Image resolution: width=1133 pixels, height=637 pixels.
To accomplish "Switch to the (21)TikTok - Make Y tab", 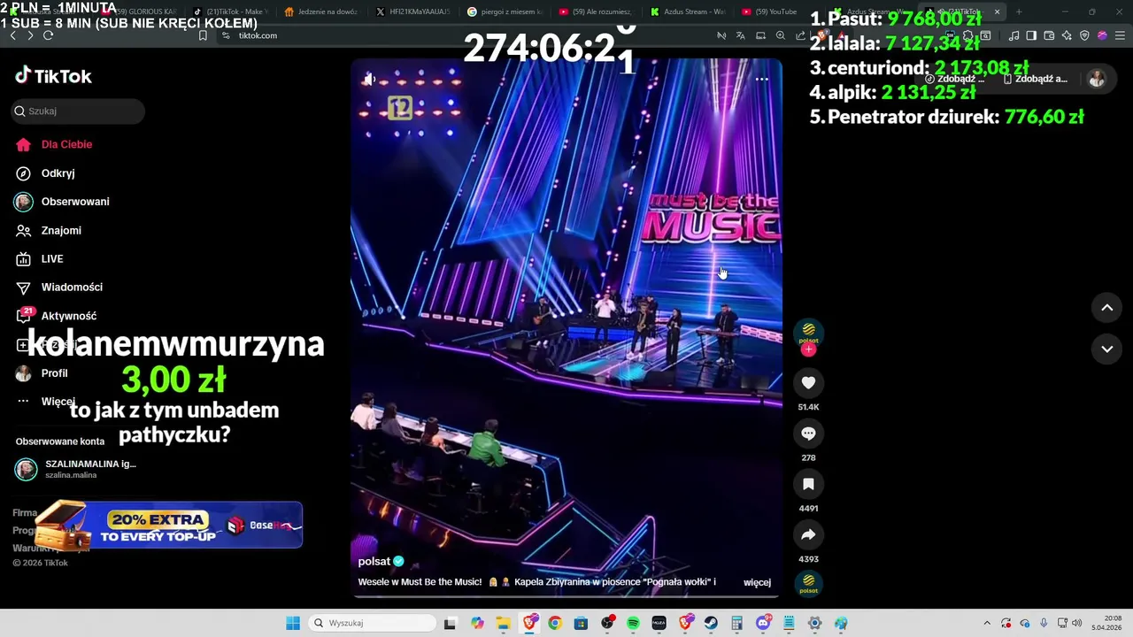I will tap(230, 12).
